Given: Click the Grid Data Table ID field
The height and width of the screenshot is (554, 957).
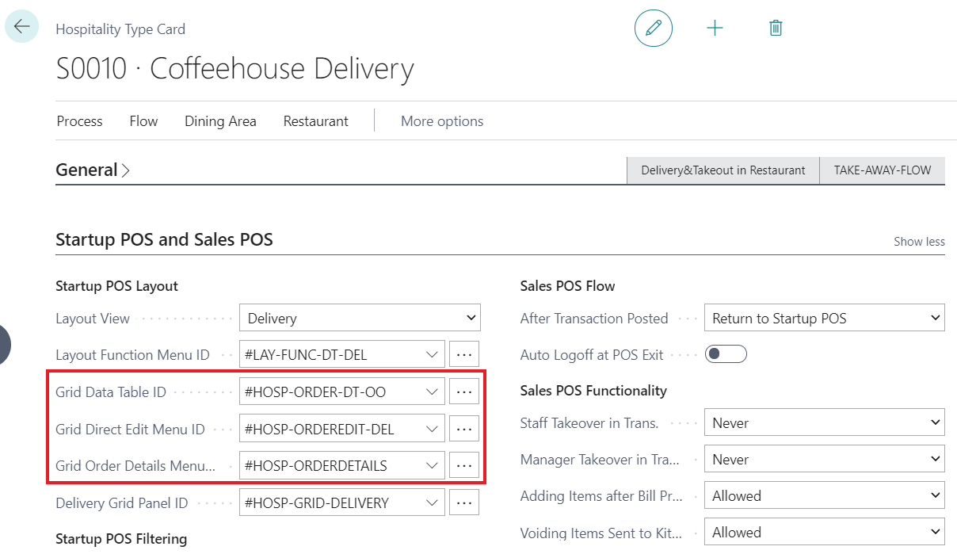Looking at the screenshot, I should 333,391.
